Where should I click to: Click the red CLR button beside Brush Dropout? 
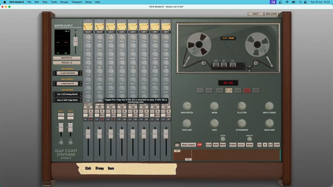tap(199, 145)
